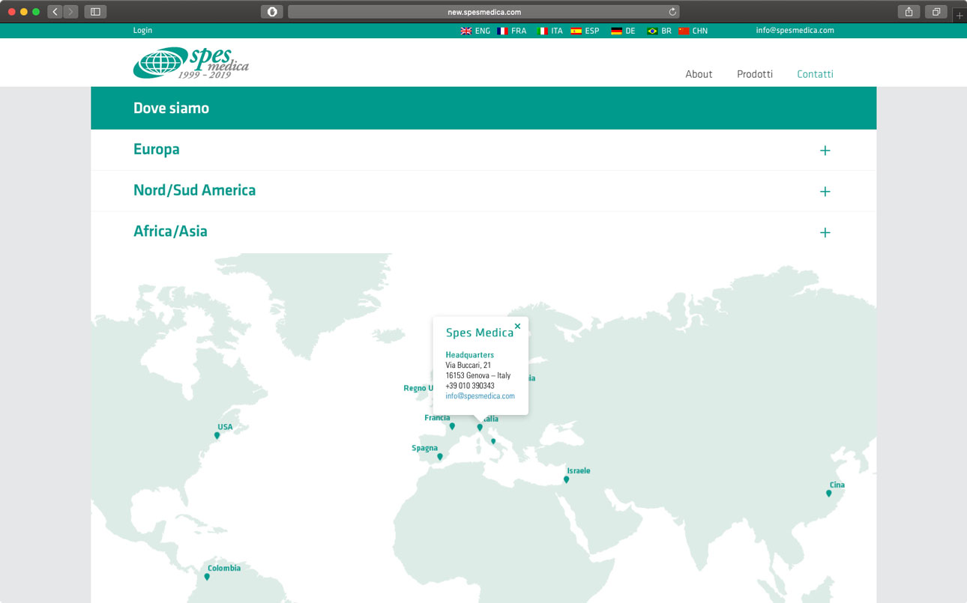Switch language to ITA with Italian flag
The width and height of the screenshot is (967, 603).
[x=550, y=31]
